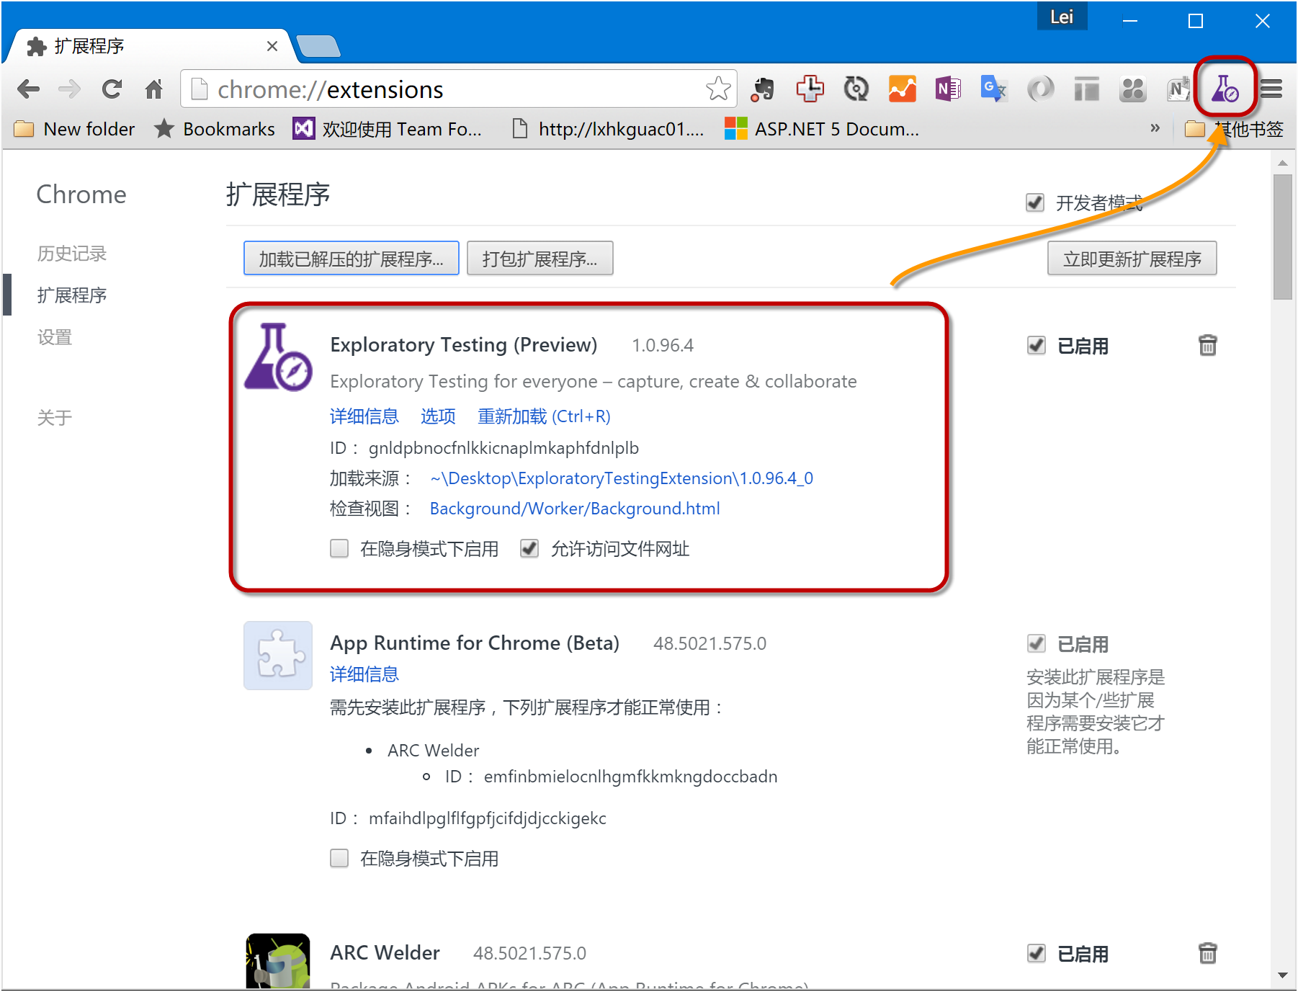Toggle ARC Welder 已启用 checkbox
Viewport: 1298px width, 992px height.
1037,953
